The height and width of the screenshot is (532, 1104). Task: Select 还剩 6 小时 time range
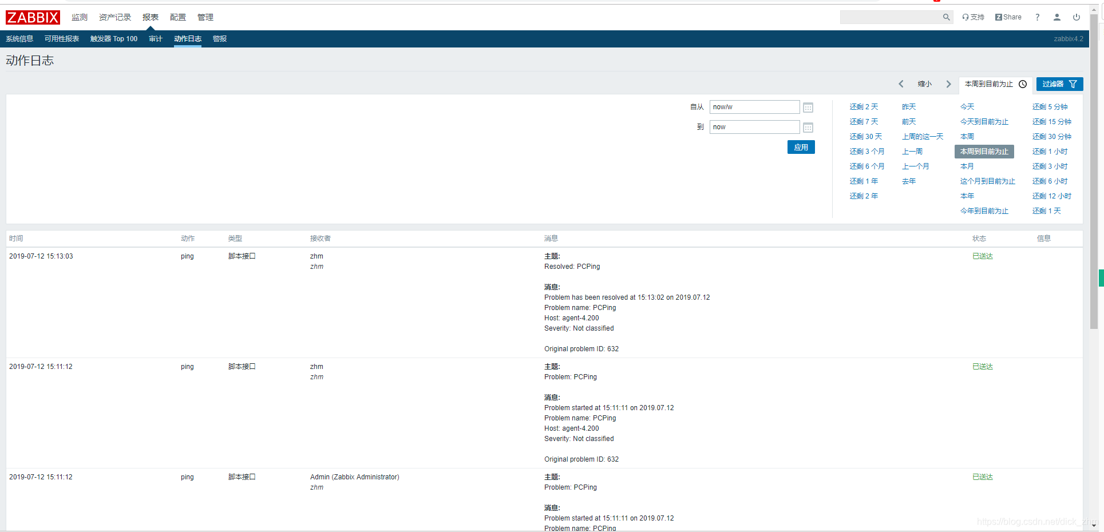click(x=1050, y=181)
